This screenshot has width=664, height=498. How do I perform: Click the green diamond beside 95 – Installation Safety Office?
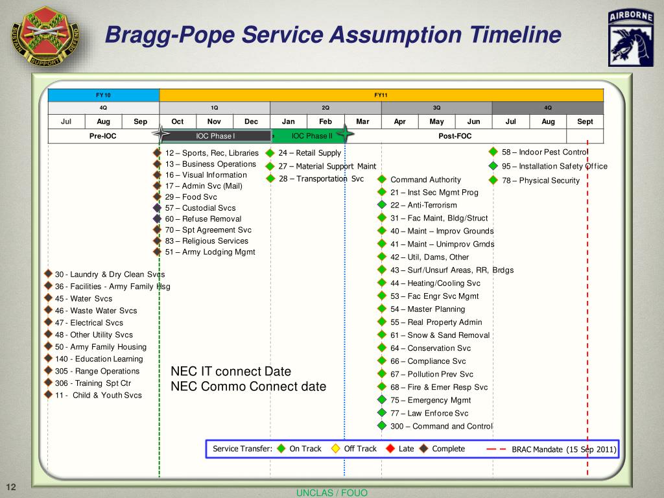click(493, 166)
